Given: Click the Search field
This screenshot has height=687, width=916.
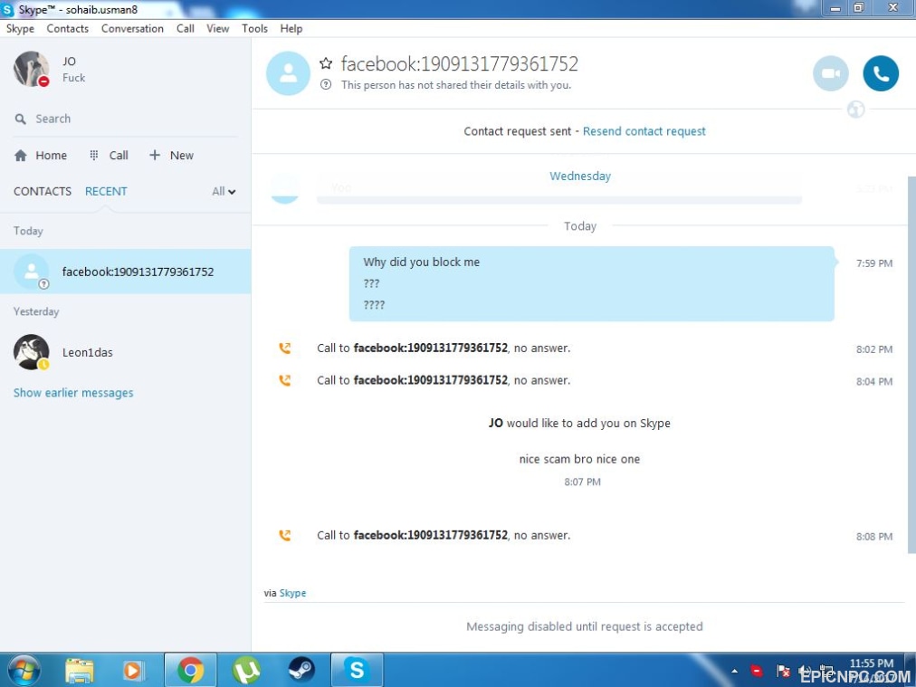Looking at the screenshot, I should (x=126, y=119).
